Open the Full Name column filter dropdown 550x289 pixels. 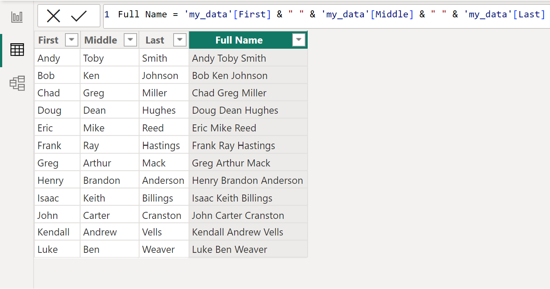point(299,40)
